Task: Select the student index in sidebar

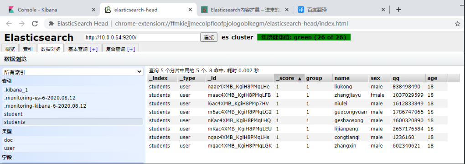Action: tap(72, 114)
